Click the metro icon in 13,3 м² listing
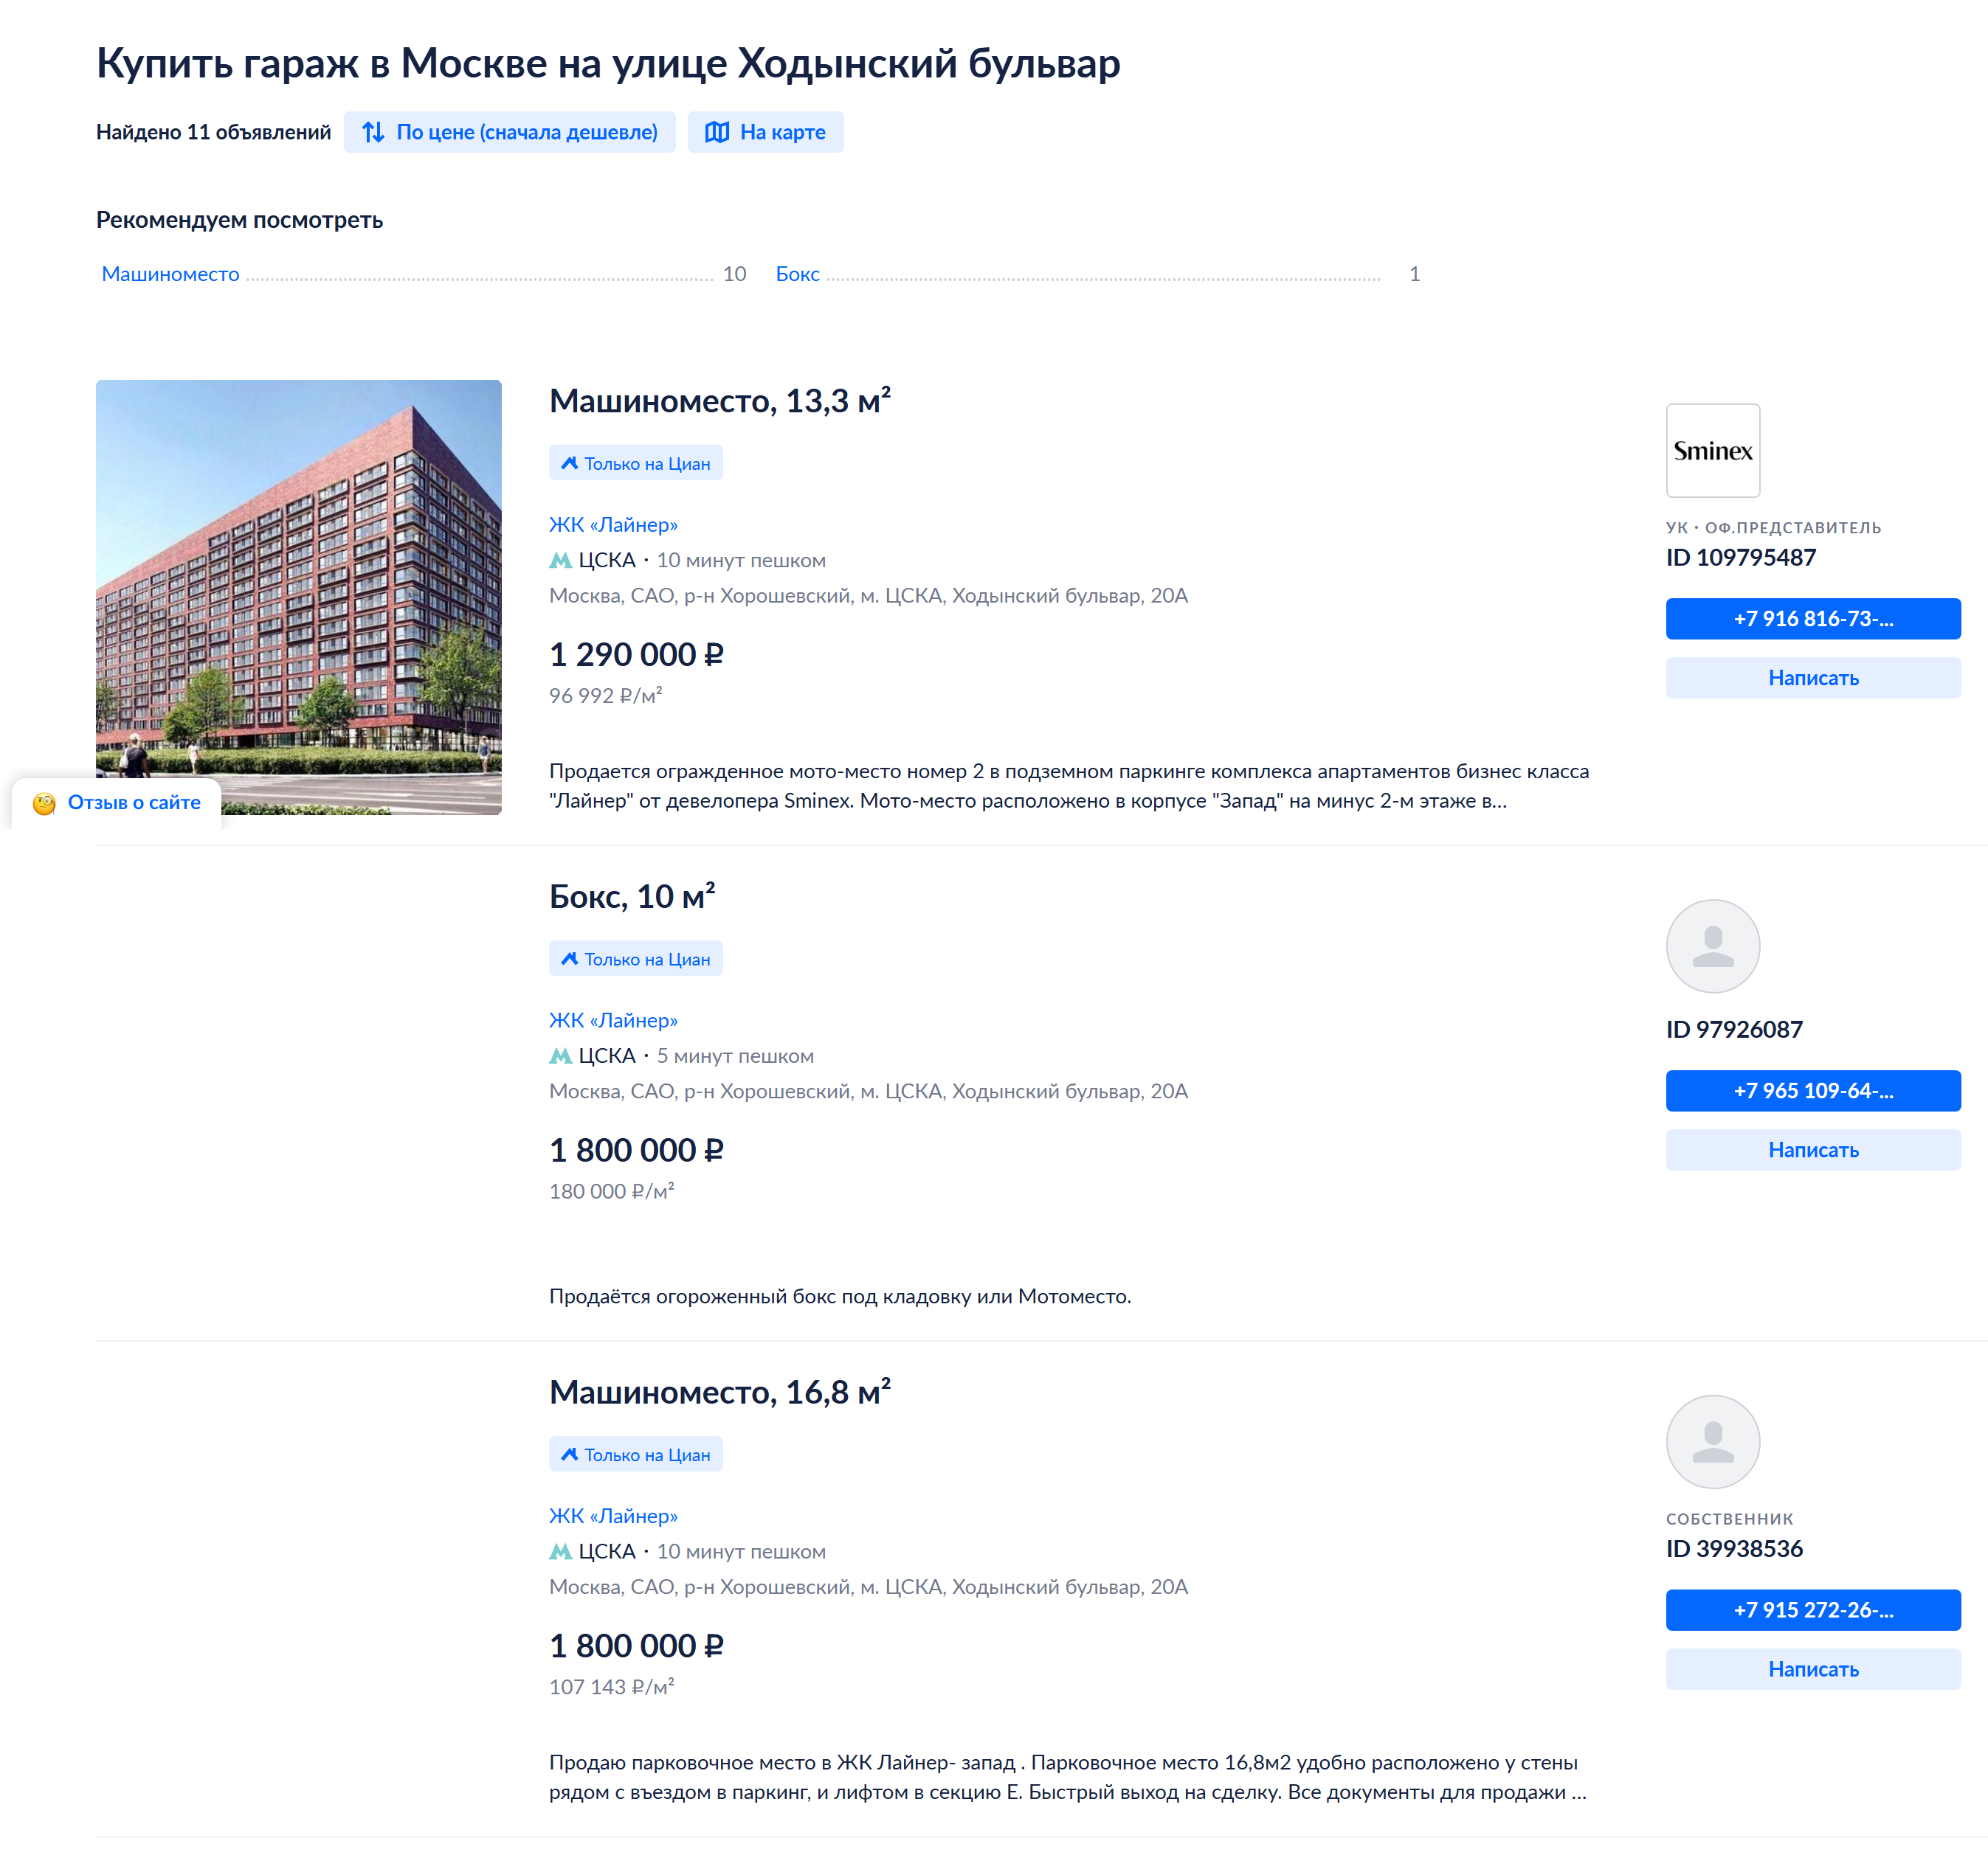The width and height of the screenshot is (1988, 1872). (x=561, y=561)
